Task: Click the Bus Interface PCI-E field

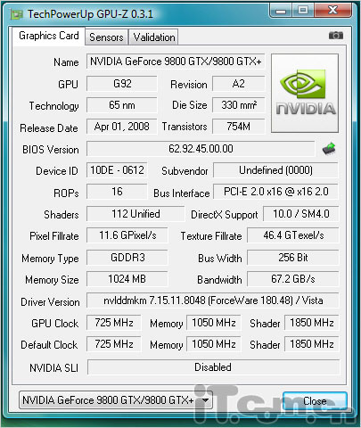Action: click(275, 192)
